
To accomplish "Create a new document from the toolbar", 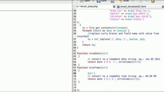I will pos(76,1).
